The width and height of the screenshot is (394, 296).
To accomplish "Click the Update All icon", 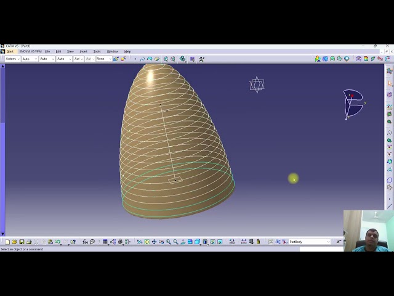I will pyautogui.click(x=270, y=242).
